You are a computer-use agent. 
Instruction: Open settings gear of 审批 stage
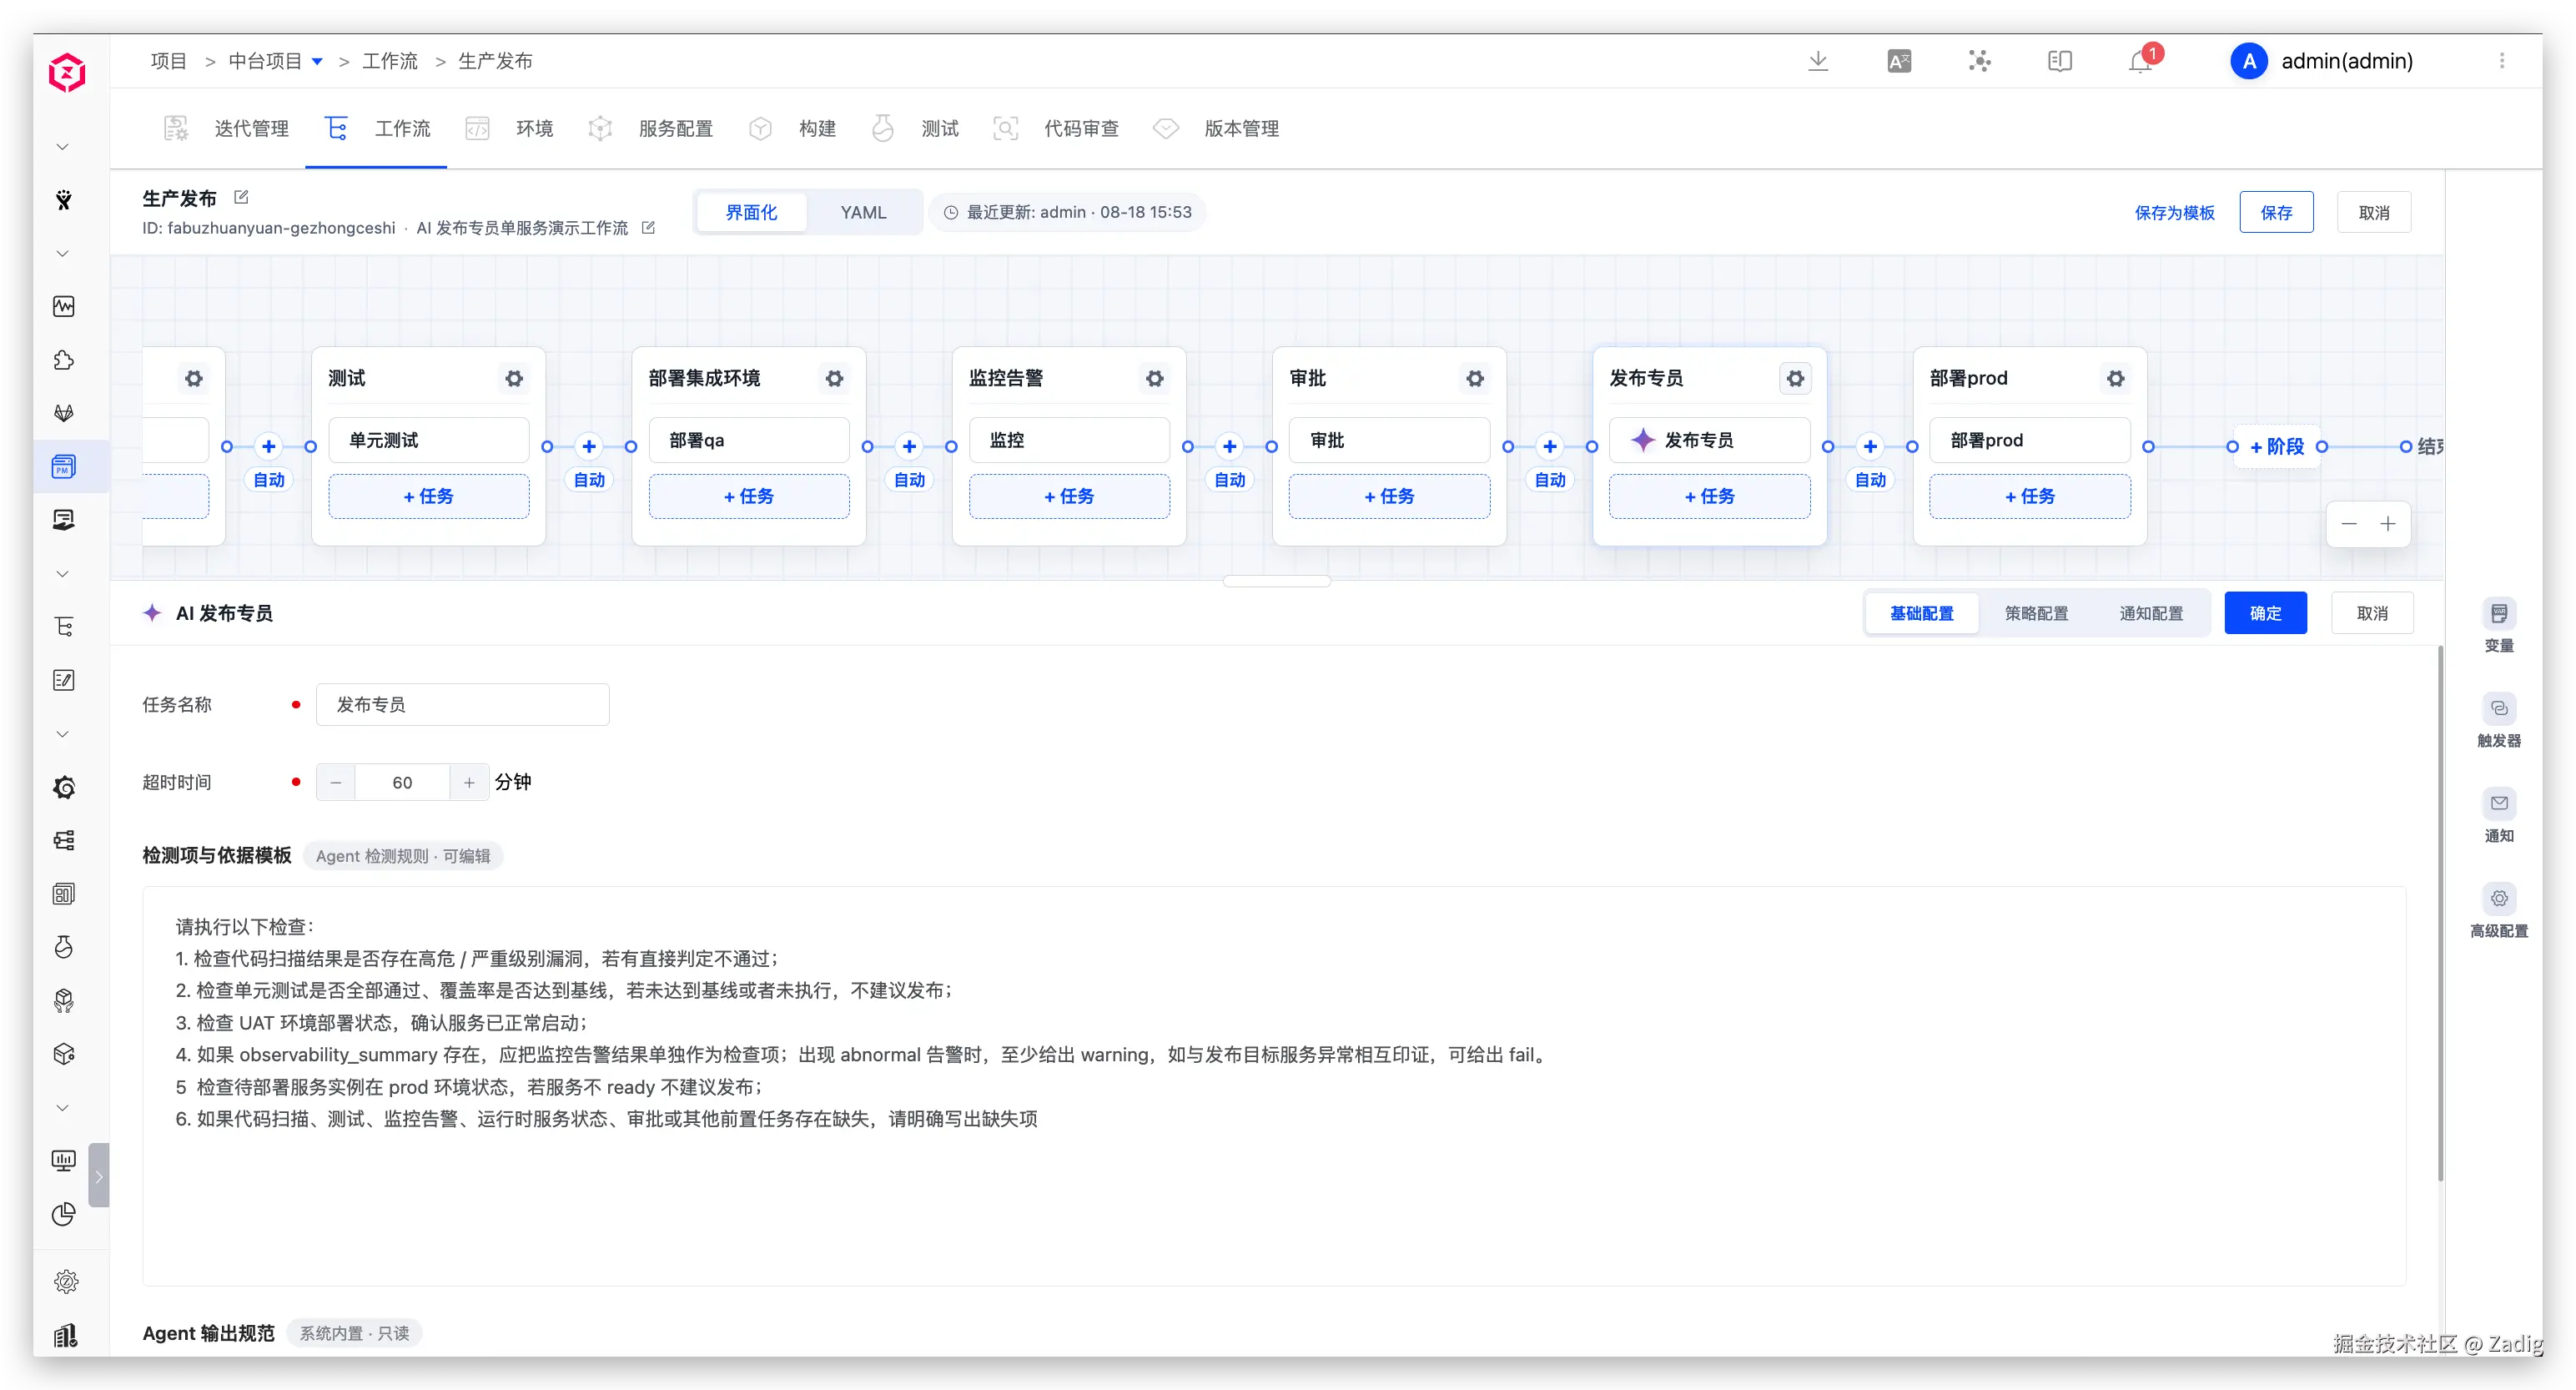pyautogui.click(x=1475, y=378)
